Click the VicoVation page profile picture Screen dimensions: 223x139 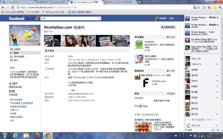point(25,35)
